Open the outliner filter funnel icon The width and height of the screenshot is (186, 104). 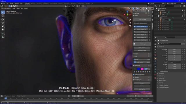180,6
